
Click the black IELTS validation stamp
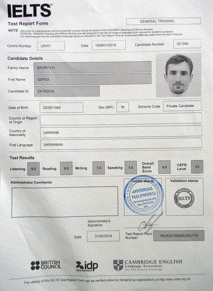184,199
